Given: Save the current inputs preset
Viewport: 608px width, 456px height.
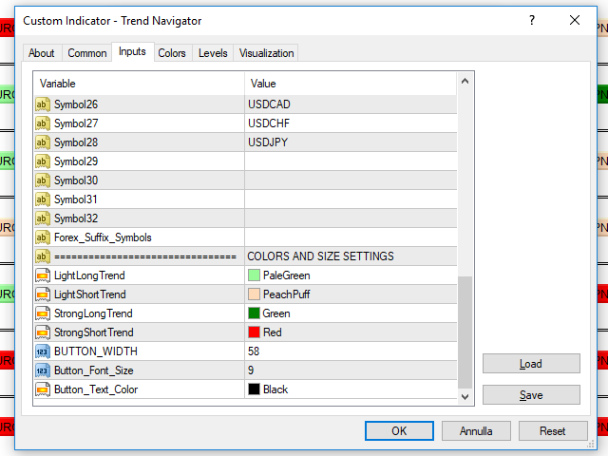Looking at the screenshot, I should click(531, 395).
